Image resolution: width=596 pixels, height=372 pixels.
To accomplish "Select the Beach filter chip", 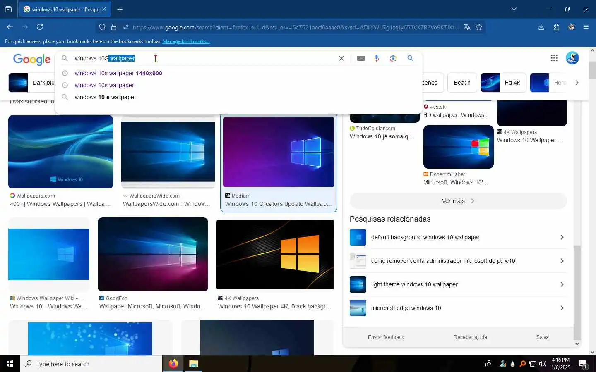I will coord(462,83).
